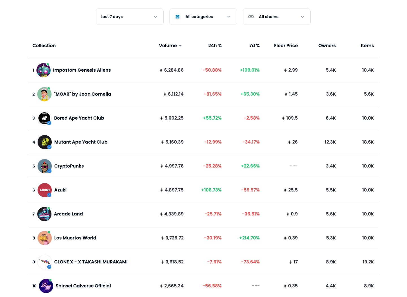Click the 3,725.72 volume value
407x297 pixels.
[175, 238]
